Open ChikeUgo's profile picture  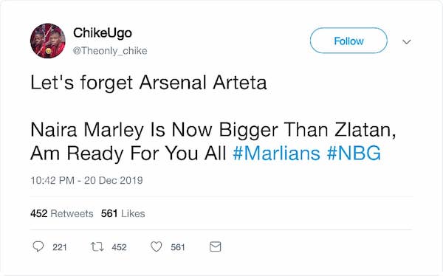pyautogui.click(x=48, y=41)
